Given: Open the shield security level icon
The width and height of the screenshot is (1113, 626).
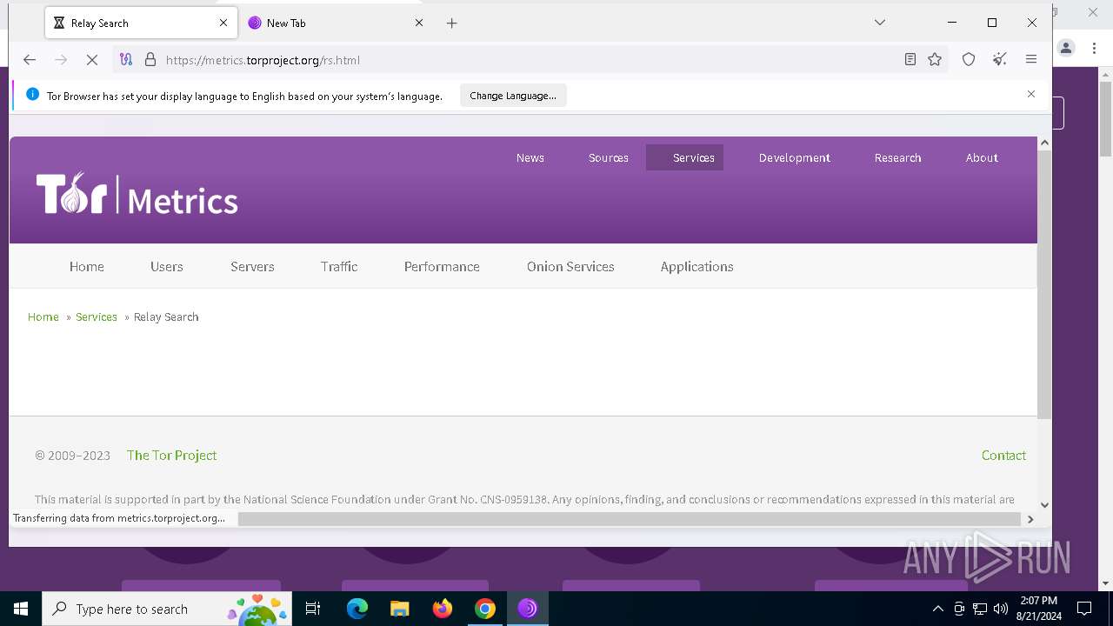Looking at the screenshot, I should pyautogui.click(x=969, y=60).
